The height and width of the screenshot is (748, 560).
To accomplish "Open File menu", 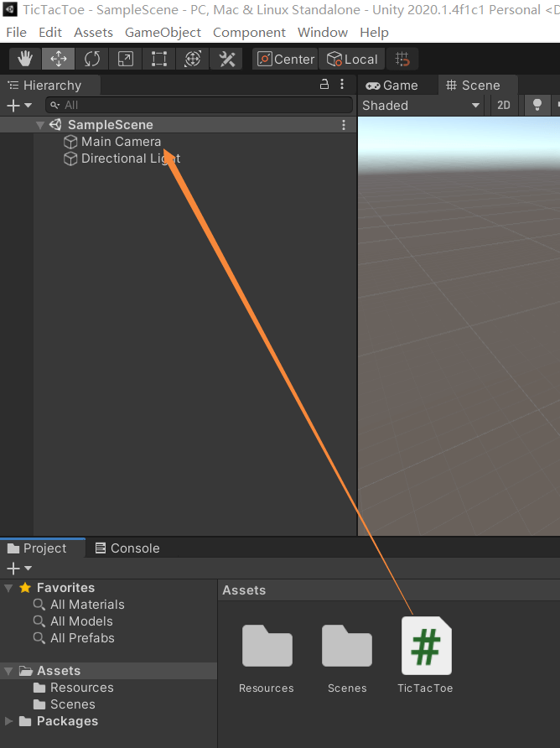I will [16, 33].
